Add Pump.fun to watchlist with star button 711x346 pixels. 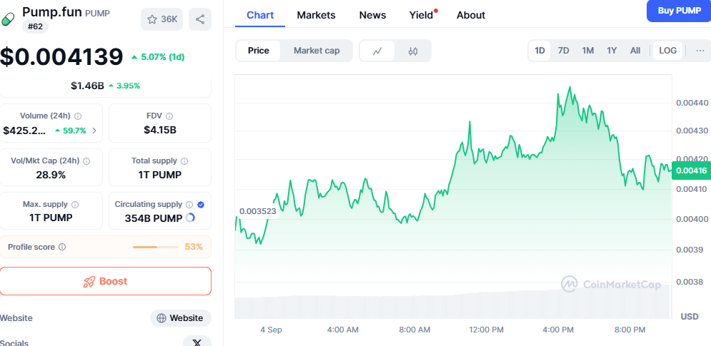coord(161,19)
